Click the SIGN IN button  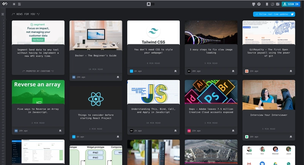[x=291, y=4]
